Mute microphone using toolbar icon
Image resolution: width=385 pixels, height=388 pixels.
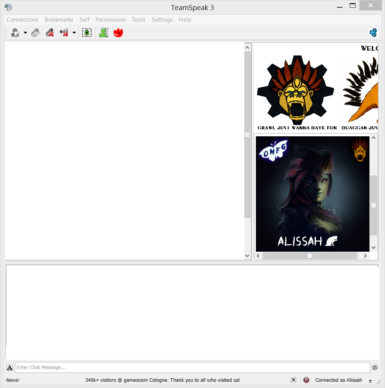(50, 33)
